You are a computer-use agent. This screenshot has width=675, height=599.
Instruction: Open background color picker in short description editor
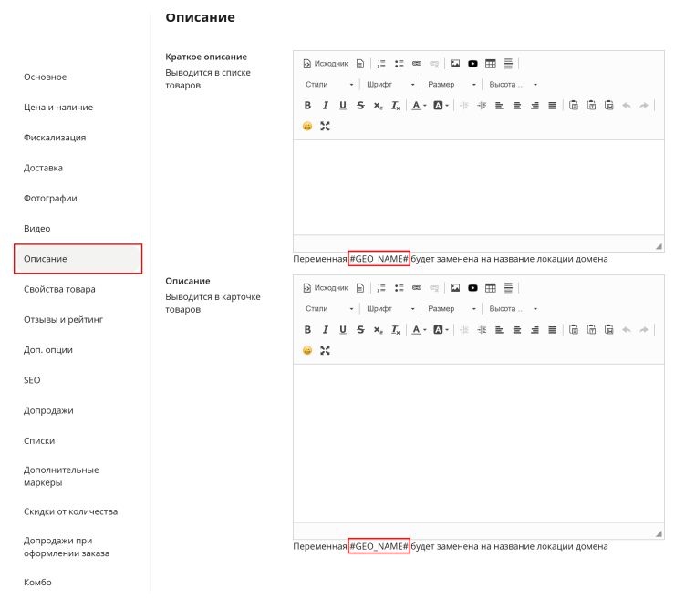[441, 106]
